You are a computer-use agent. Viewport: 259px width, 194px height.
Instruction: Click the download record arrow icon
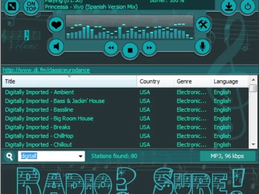pos(229,7)
